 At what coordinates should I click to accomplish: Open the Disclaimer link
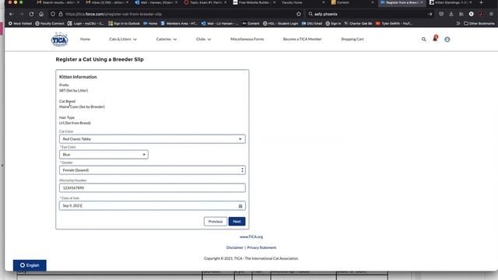click(235, 247)
